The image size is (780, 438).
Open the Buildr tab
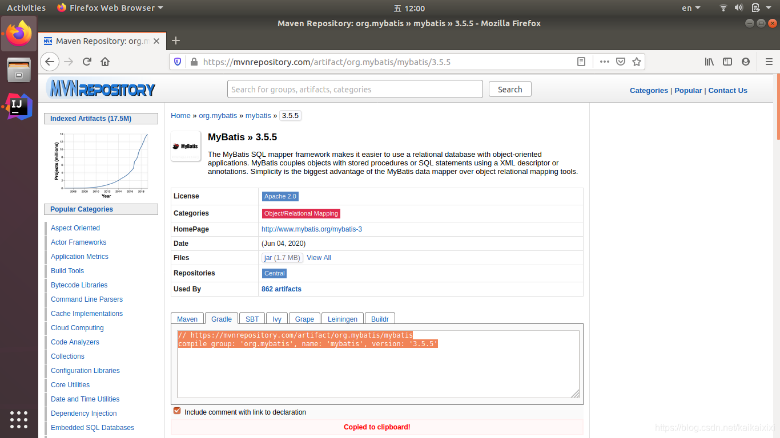point(380,319)
